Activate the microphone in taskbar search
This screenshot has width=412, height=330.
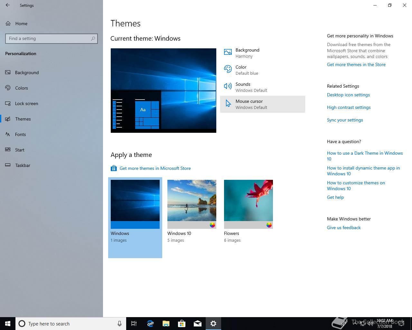[x=119, y=324]
